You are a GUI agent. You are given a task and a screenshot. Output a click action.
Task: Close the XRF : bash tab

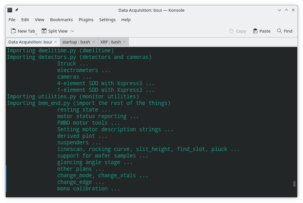(124, 42)
